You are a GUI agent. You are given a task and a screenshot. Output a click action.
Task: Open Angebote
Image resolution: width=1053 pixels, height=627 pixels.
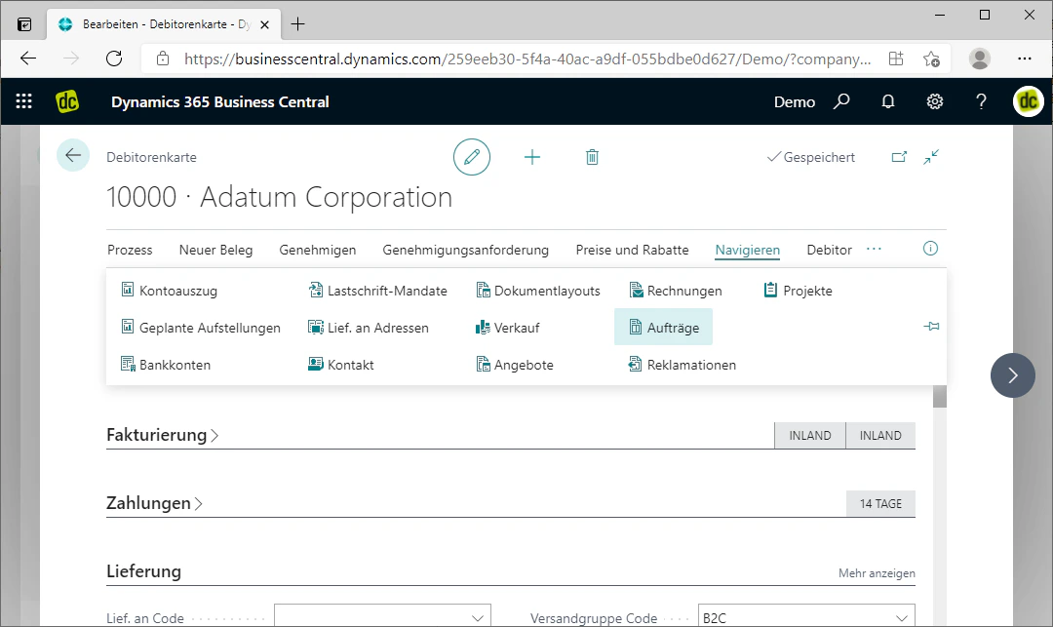click(515, 364)
